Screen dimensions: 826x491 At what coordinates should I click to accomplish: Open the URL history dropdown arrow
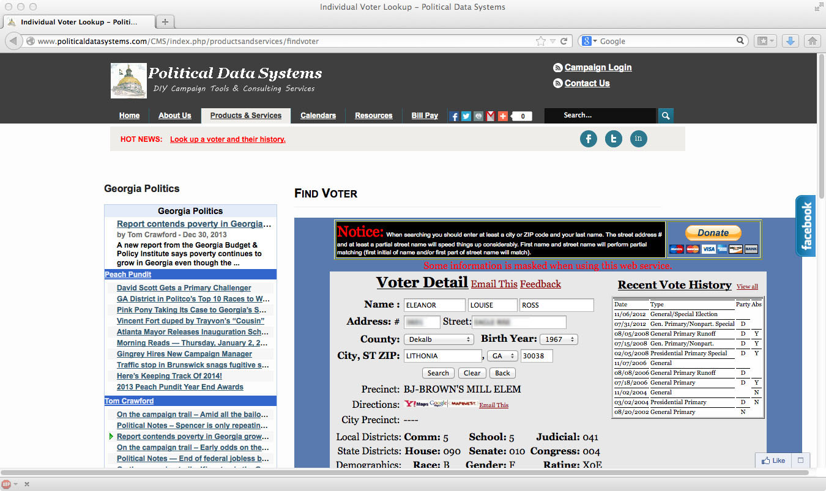pos(553,42)
